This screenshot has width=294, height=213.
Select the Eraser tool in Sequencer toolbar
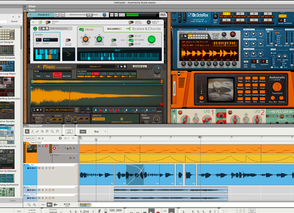coord(37,131)
